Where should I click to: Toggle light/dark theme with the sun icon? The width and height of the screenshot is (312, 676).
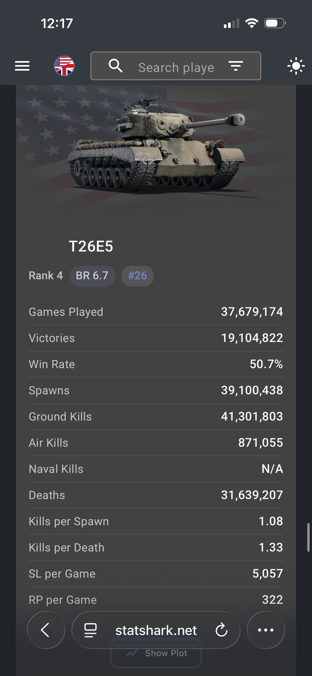pos(296,66)
